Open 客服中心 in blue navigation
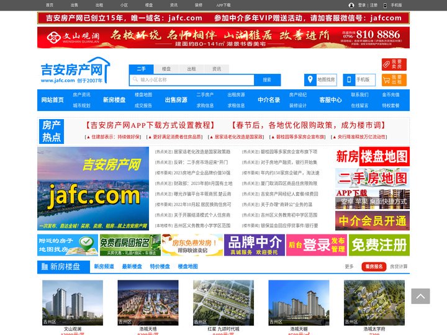Viewport: 447px width, 335px height. pos(331,100)
